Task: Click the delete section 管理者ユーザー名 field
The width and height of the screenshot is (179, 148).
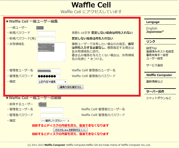Action: coord(52,109)
